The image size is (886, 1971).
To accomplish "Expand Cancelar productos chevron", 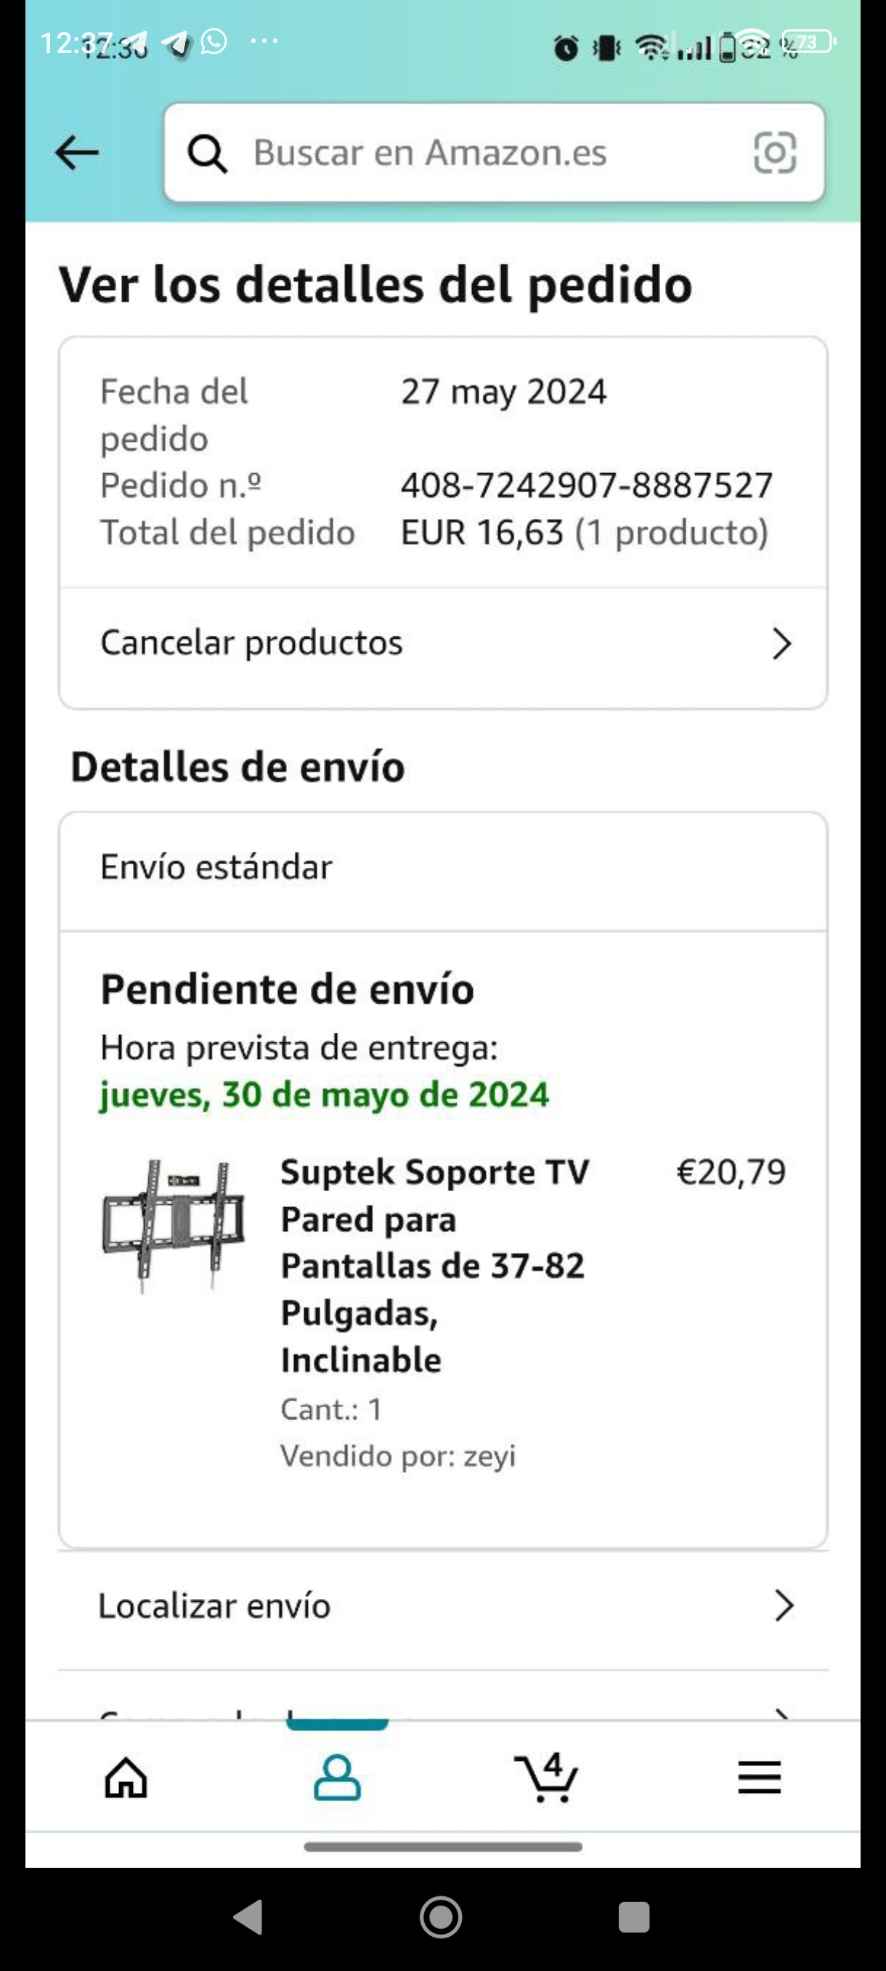I will tap(781, 643).
